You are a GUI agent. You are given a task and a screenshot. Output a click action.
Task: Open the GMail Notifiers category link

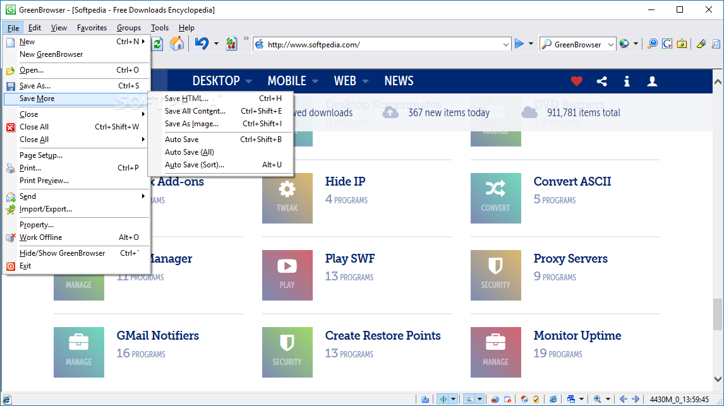[157, 335]
